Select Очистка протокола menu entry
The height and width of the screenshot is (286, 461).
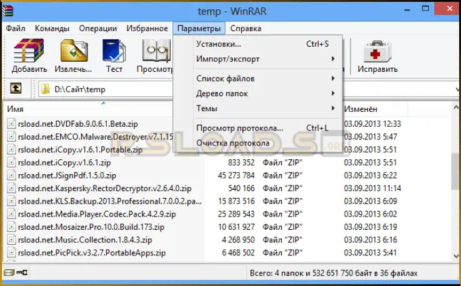coord(257,143)
